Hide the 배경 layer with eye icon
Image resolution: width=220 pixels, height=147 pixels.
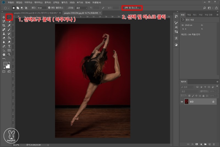182,102
